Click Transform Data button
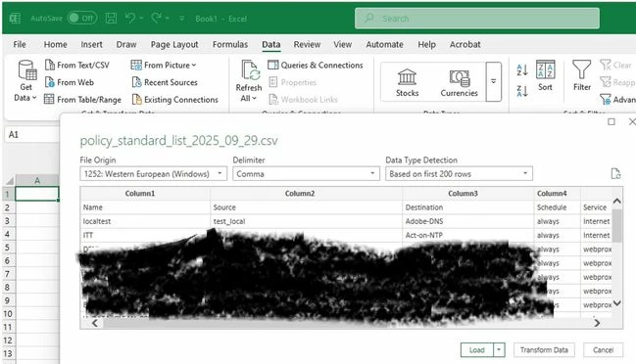Image resolution: width=636 pixels, height=364 pixels. (x=544, y=350)
